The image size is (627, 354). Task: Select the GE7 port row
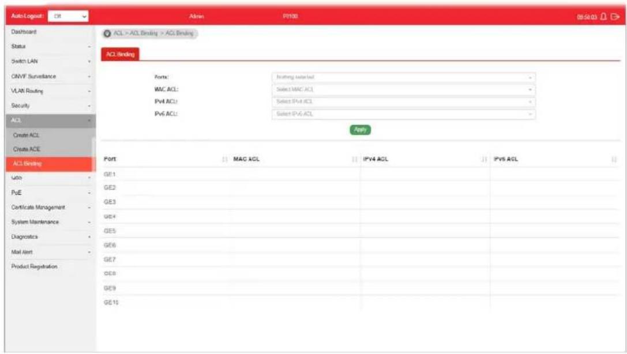[360, 259]
